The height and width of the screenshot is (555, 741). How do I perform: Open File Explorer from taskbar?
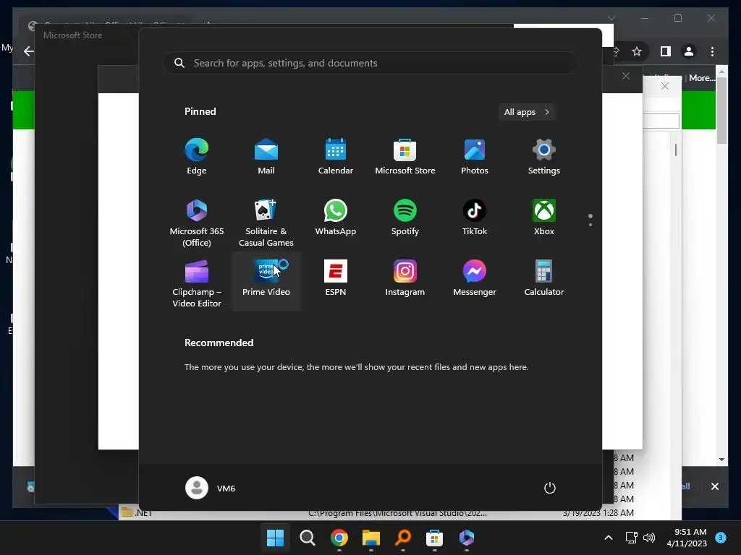pos(371,538)
